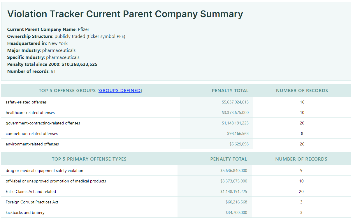Click record count 3 for kickbacks and bribery
The height and width of the screenshot is (218, 353).
pyautogui.click(x=301, y=213)
